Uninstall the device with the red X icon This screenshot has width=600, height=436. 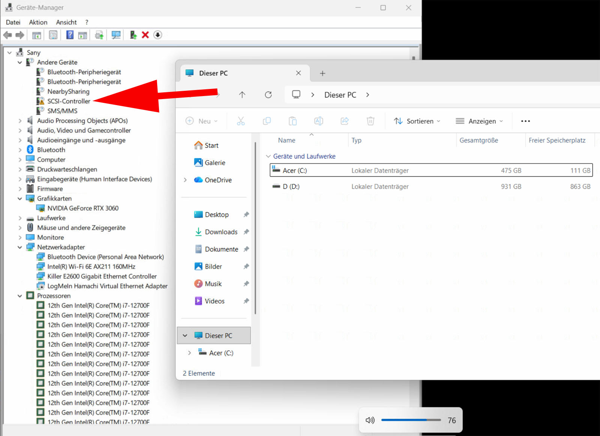tap(145, 35)
